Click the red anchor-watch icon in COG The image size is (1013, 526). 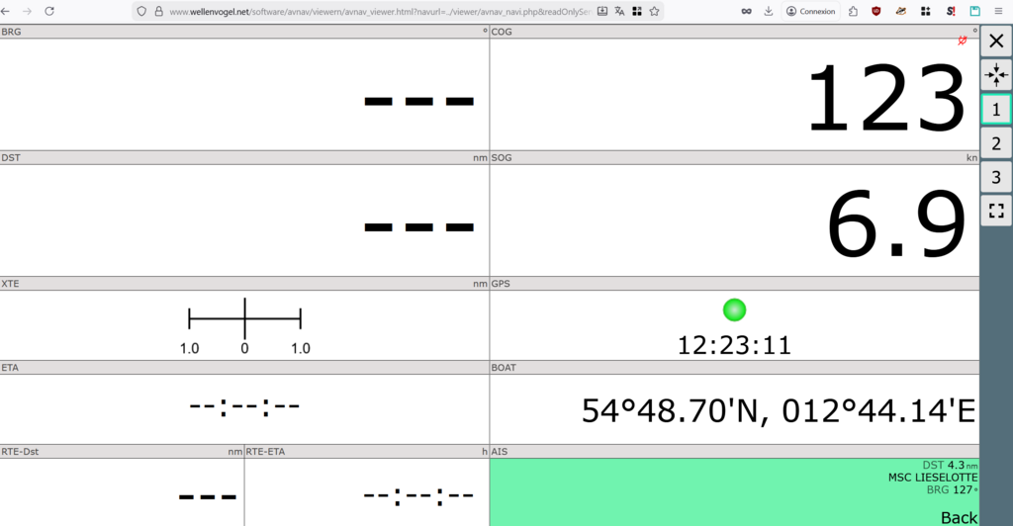tap(962, 41)
